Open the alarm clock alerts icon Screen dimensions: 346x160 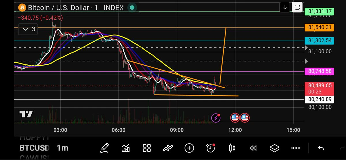[211, 148]
